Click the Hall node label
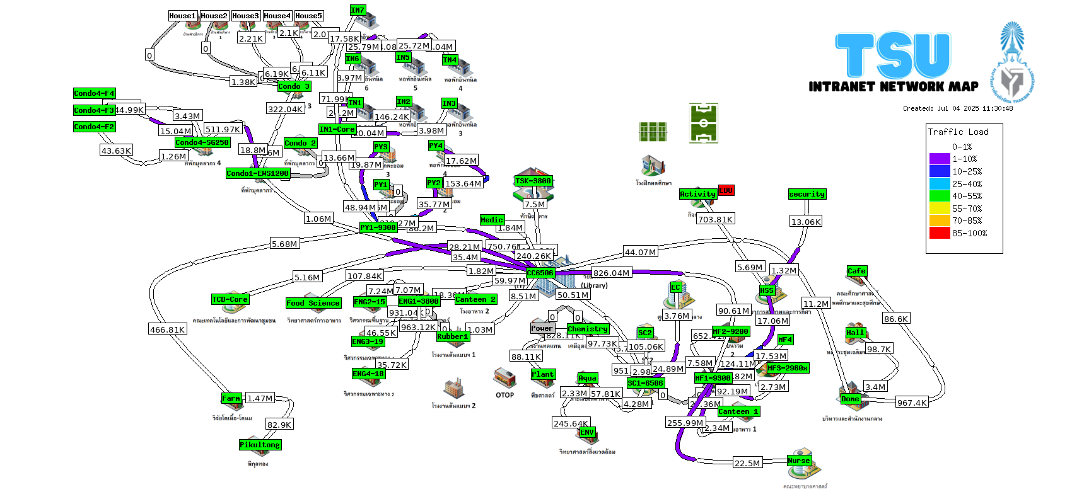 (x=856, y=333)
